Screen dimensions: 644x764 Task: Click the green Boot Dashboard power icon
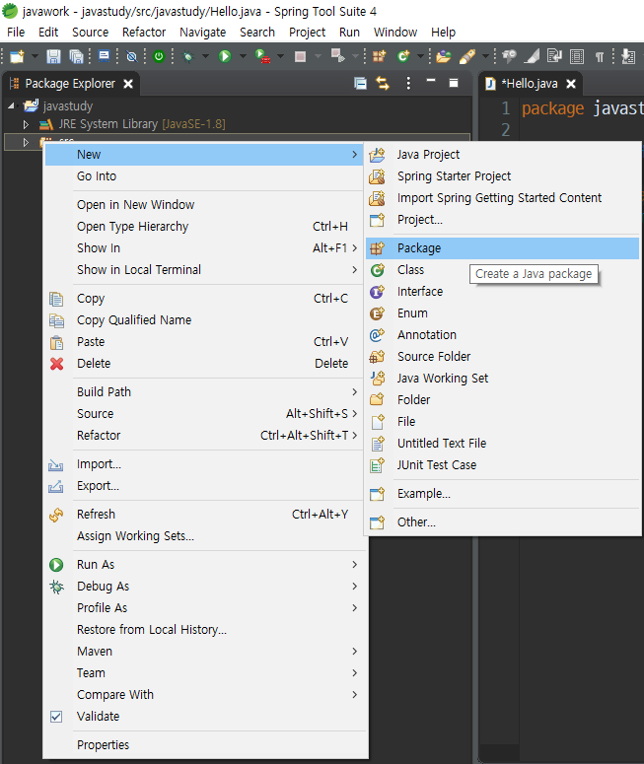coord(159,56)
